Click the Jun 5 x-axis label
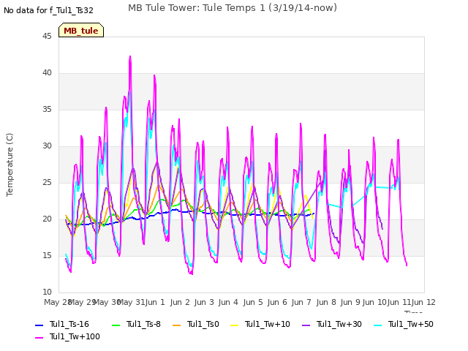 (x=253, y=303)
